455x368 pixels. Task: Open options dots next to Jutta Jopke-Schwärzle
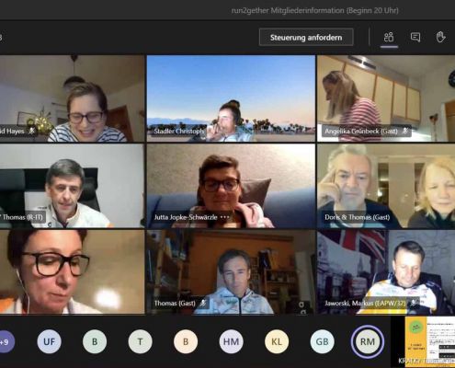[x=225, y=217]
